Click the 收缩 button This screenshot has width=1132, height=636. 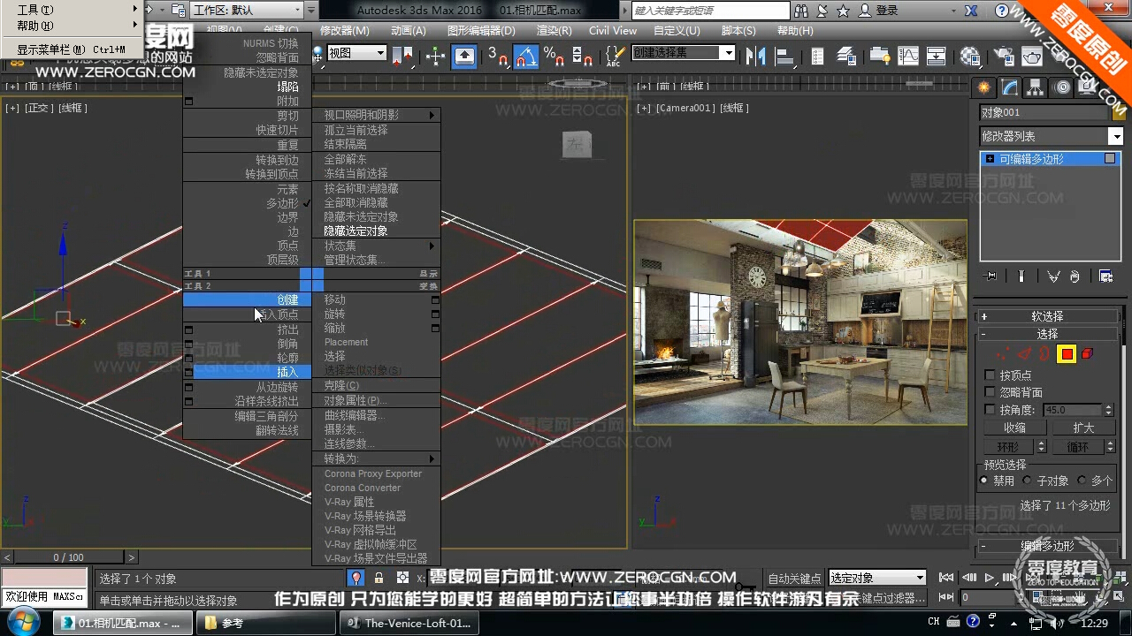(x=1014, y=428)
